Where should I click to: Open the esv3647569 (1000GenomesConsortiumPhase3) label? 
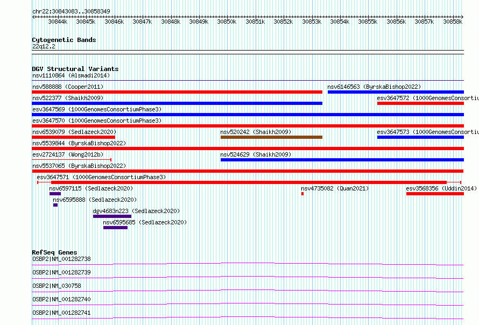(x=97, y=109)
